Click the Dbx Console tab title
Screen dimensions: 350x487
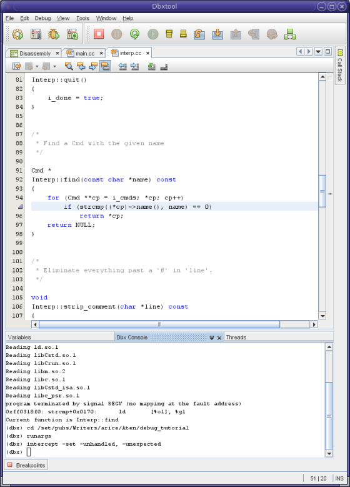132,338
